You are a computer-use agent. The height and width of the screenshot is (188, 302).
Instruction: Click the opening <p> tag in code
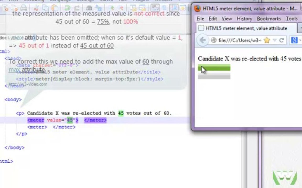20,113
